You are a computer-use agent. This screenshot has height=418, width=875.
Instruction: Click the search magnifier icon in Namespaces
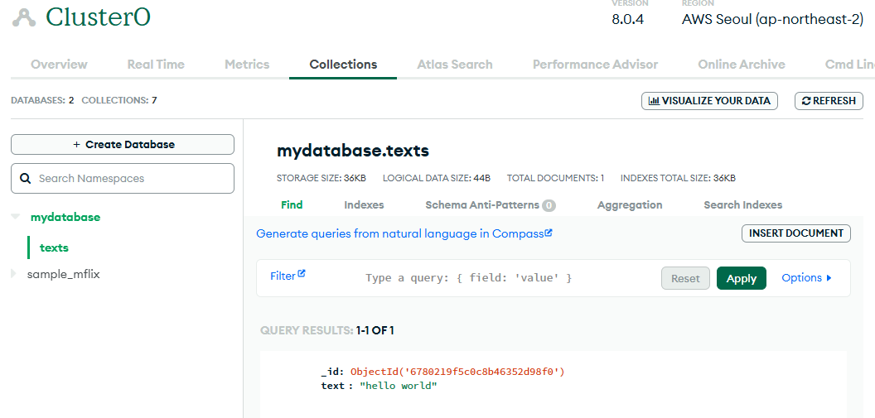coord(25,178)
